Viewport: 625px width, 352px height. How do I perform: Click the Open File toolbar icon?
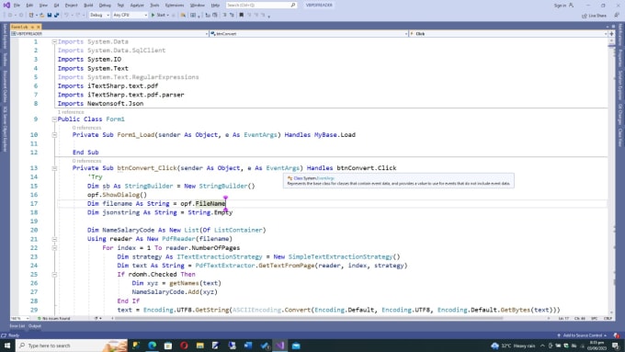[41, 15]
